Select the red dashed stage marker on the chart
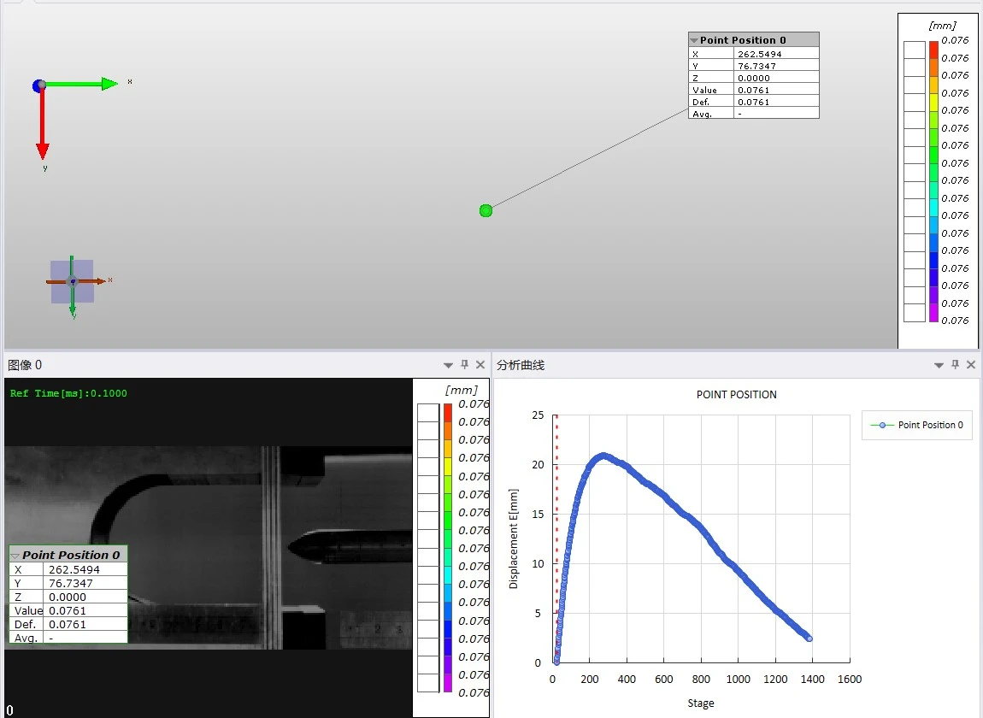The image size is (983, 718). pyautogui.click(x=556, y=539)
